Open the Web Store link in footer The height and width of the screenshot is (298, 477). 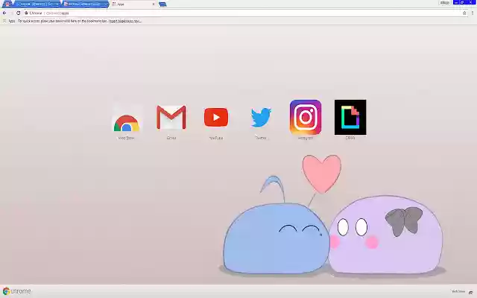458,291
